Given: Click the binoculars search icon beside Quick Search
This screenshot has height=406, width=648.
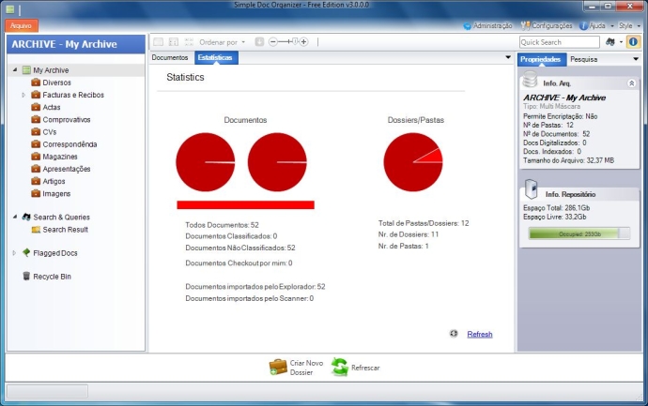Looking at the screenshot, I should tap(610, 41).
